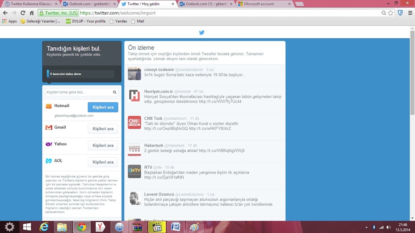
Task: Open the DVLUP - Your profile bookmark
Action: (x=85, y=21)
